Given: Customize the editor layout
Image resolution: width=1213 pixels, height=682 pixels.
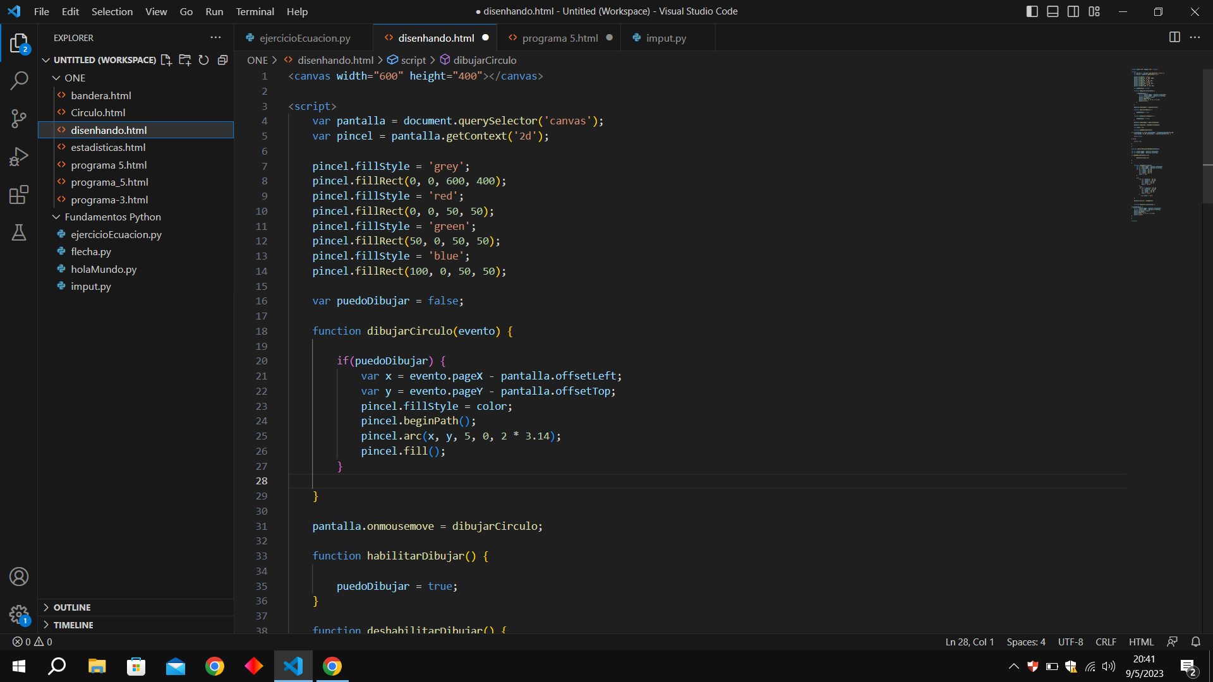Looking at the screenshot, I should click(x=1094, y=11).
